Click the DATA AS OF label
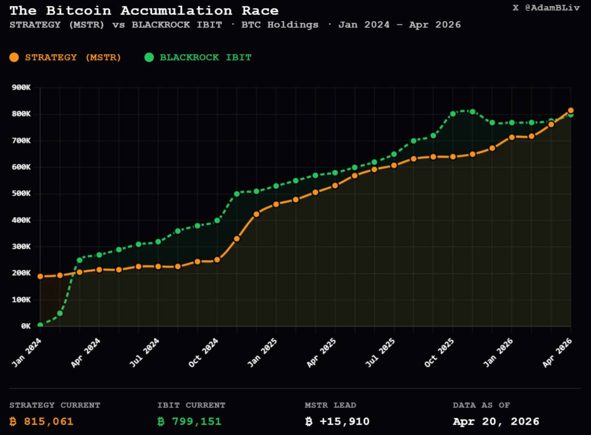591x435 pixels. [x=482, y=405]
